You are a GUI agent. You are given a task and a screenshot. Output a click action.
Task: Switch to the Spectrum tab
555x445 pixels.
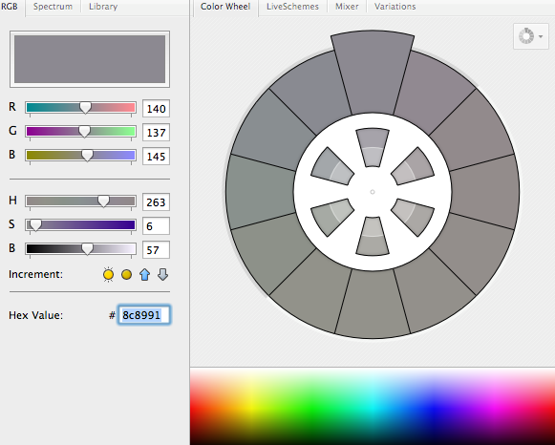coord(53,7)
